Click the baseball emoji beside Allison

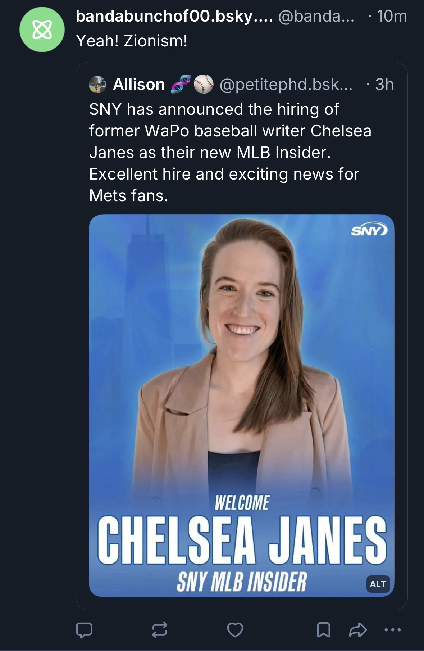click(x=204, y=85)
